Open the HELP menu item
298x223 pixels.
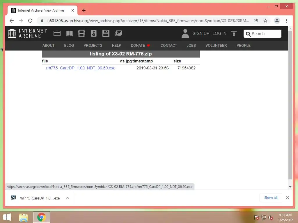pos(116,46)
